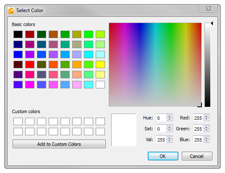Screen dimensions: 225x173
Task: Decrease Red with the down arrow
Action: [207, 119]
